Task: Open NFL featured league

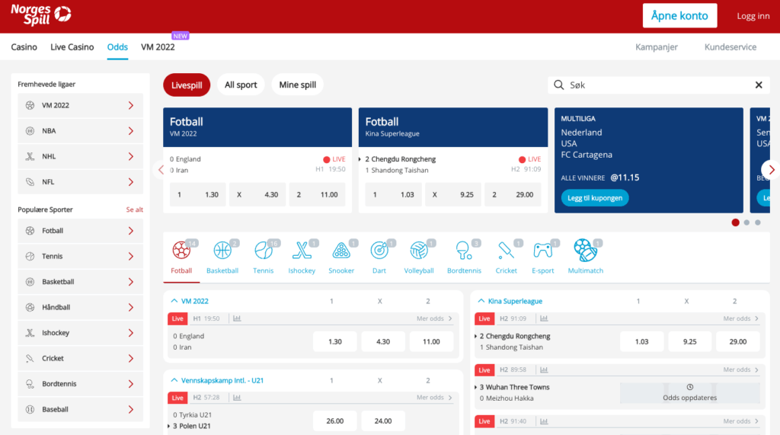Action: click(x=80, y=181)
